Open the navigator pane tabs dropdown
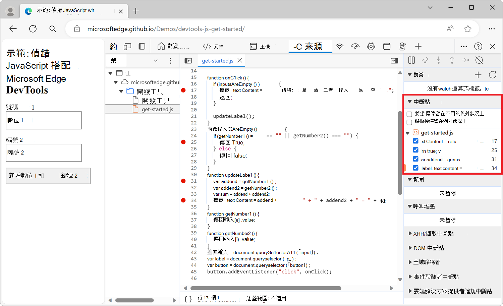Viewport: 503px width, 306px height. click(156, 61)
